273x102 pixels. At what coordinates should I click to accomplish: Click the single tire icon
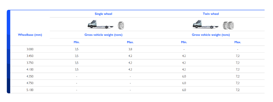pos(121,25)
